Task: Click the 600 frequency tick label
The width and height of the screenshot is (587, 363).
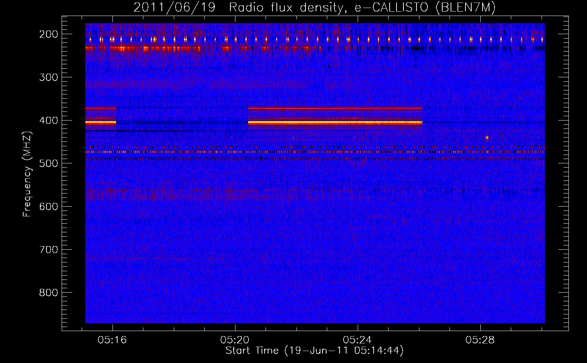Action: [x=49, y=207]
